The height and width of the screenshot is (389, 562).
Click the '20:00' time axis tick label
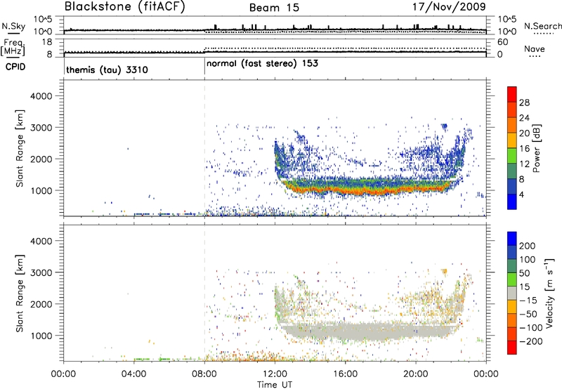coord(416,374)
